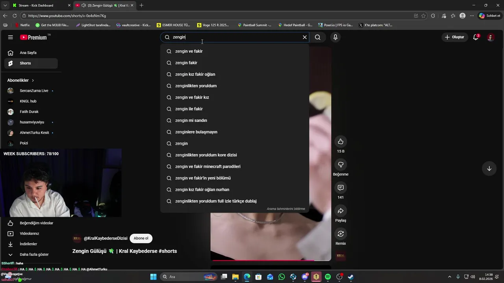Open Netflix bookmark
The image size is (504, 283).
[x=22, y=25]
